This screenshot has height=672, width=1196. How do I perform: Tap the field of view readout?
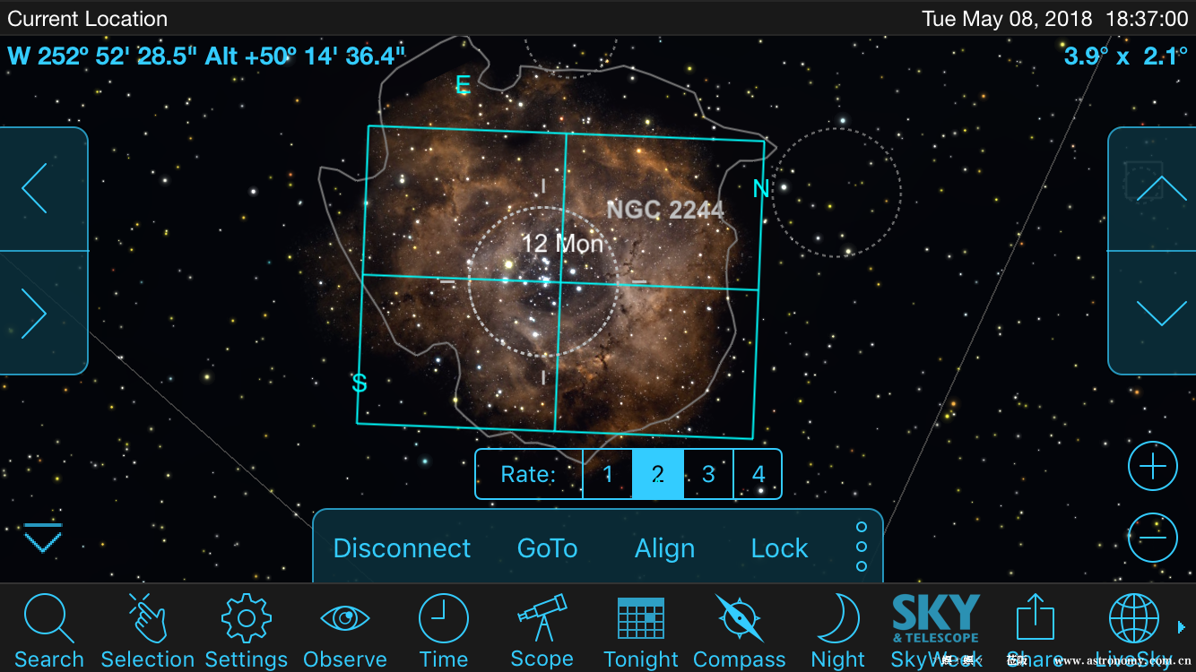tap(1126, 56)
